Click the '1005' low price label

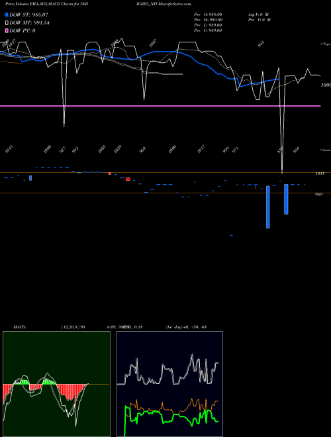click(102, 149)
